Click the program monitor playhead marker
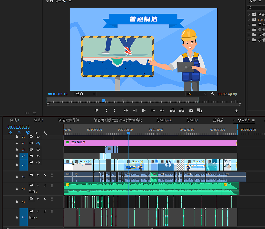This screenshot has width=265, height=229. 103,101
